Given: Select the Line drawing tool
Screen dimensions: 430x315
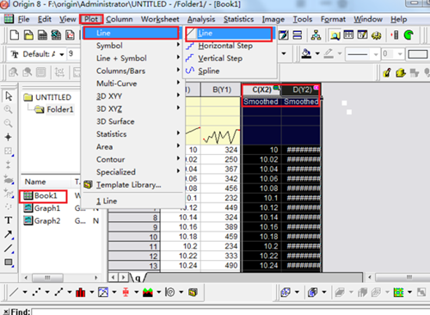Looking at the screenshot, I should point(9,249).
